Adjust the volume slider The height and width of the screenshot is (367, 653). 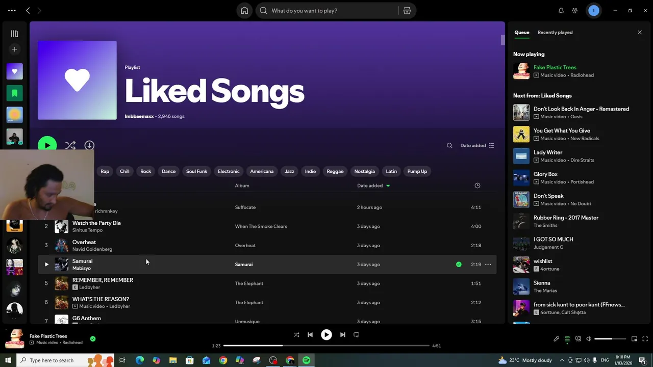tap(610, 339)
